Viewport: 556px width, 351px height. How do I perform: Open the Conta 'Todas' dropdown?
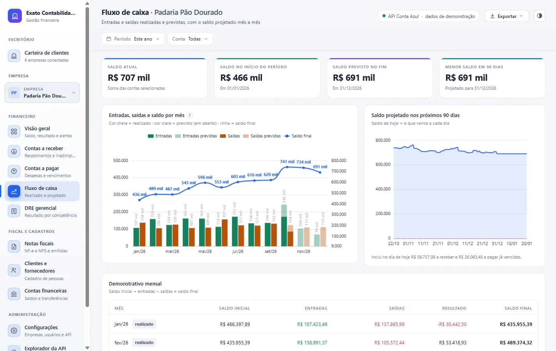coord(190,39)
